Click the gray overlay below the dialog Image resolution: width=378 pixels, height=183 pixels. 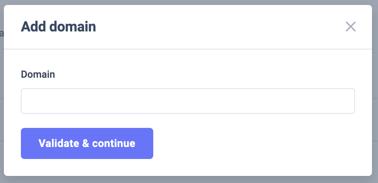click(x=188, y=180)
